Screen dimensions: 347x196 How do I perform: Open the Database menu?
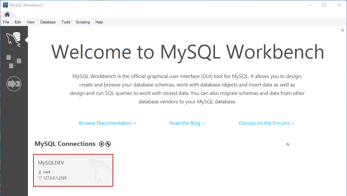[48, 22]
